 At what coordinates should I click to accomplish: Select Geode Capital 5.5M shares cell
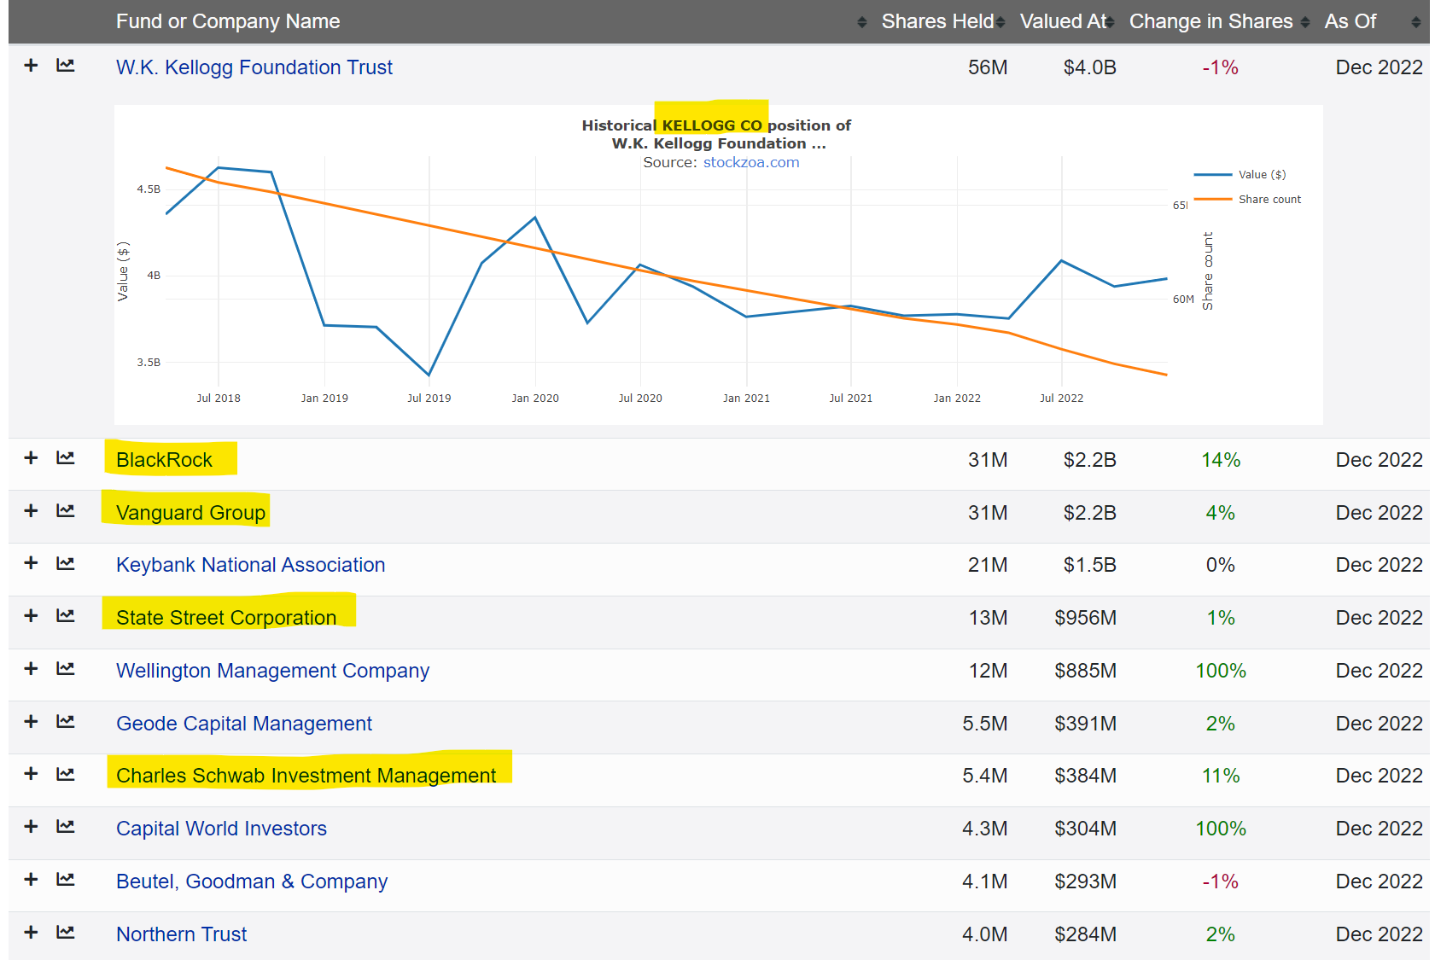985,724
